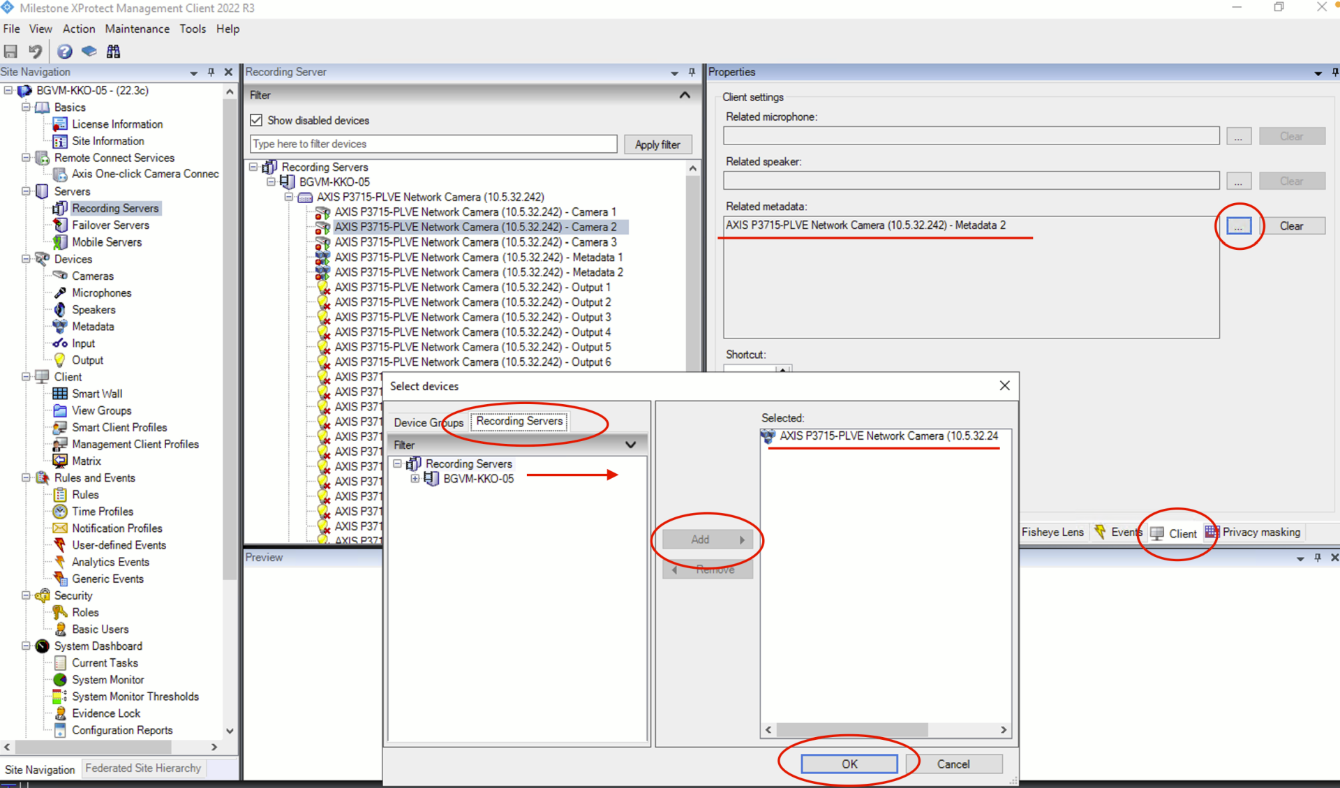This screenshot has width=1340, height=788.
Task: Expand the BGVM-KKO-05 node in Select devices
Action: [x=415, y=479]
